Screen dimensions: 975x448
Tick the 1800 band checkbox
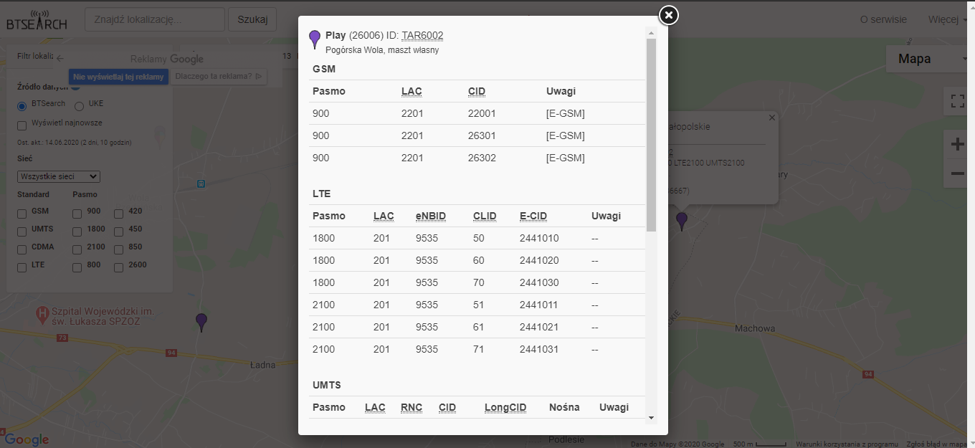point(77,232)
